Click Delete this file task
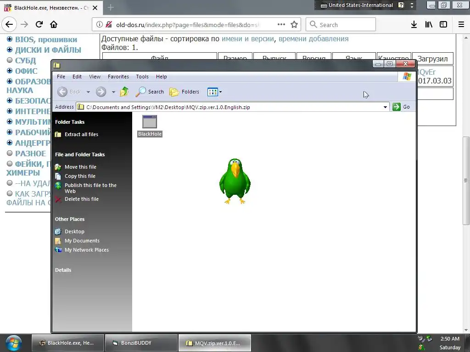This screenshot has height=352, width=470. point(77,199)
